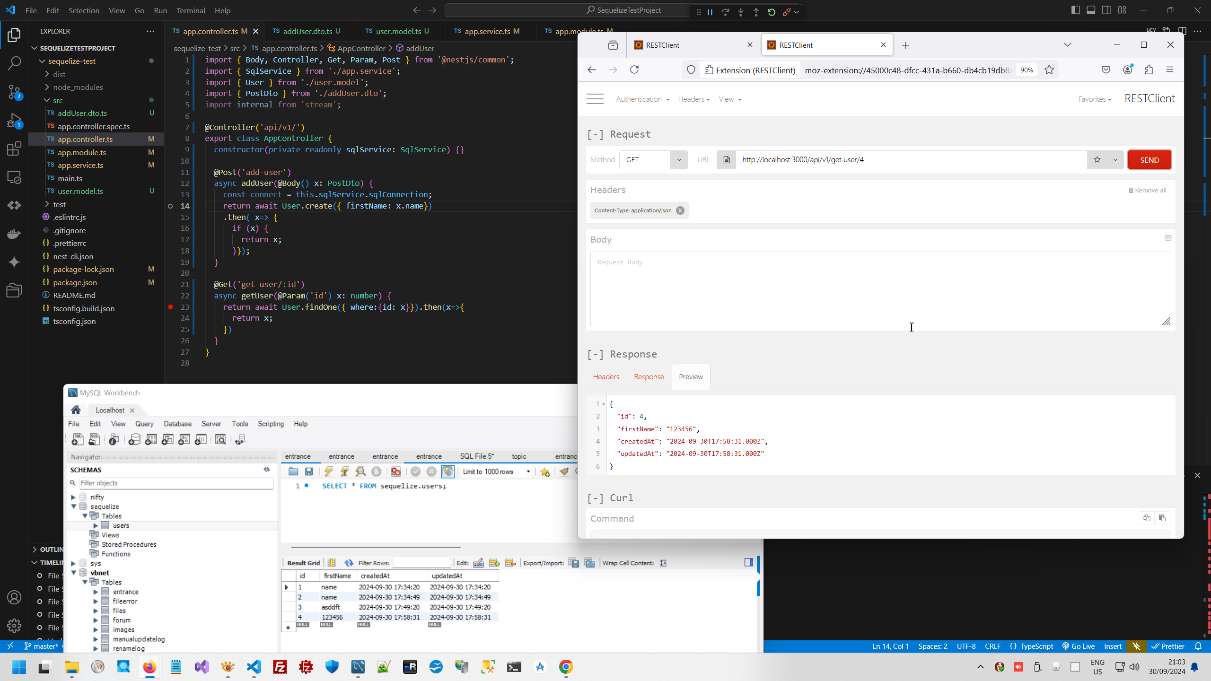
Task: Open the Response tab in RESTClient
Action: 649,377
